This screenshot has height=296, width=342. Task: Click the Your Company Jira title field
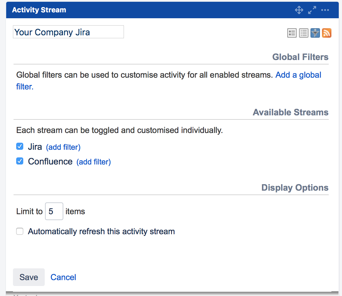[68, 32]
